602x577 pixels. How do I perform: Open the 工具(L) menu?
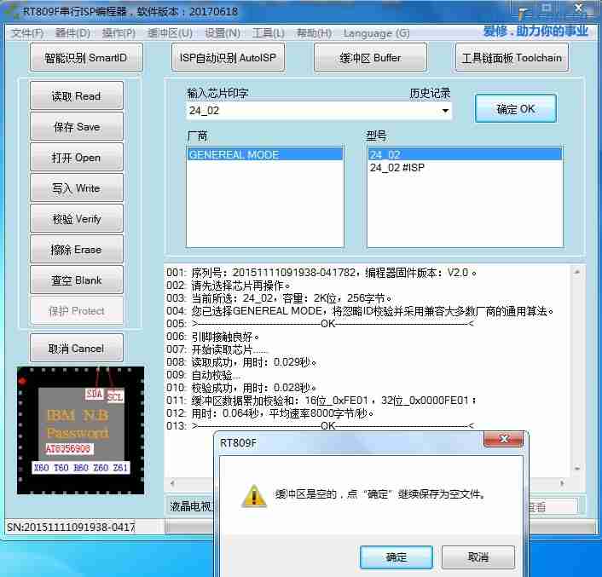click(x=269, y=33)
